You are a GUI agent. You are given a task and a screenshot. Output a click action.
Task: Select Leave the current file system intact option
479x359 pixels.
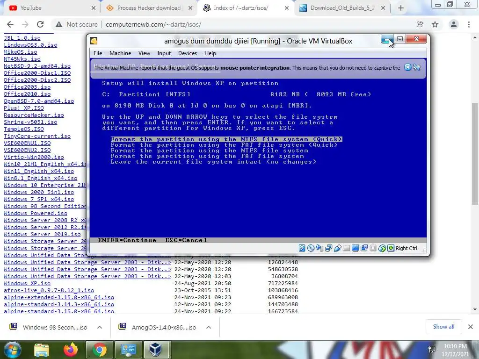pos(213,162)
